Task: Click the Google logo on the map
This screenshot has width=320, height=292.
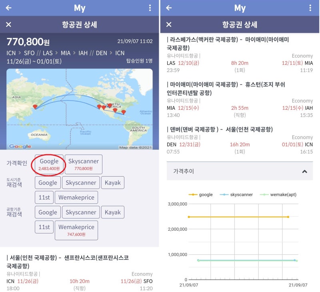Action: coord(20,146)
